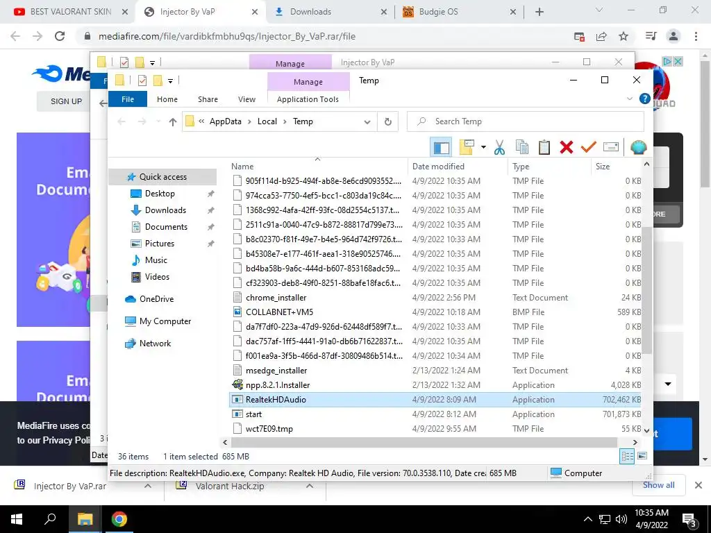Click the Paste clipboard icon
The width and height of the screenshot is (711, 533).
click(544, 147)
